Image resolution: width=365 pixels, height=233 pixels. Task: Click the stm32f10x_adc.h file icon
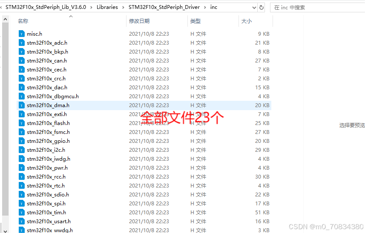[21, 43]
